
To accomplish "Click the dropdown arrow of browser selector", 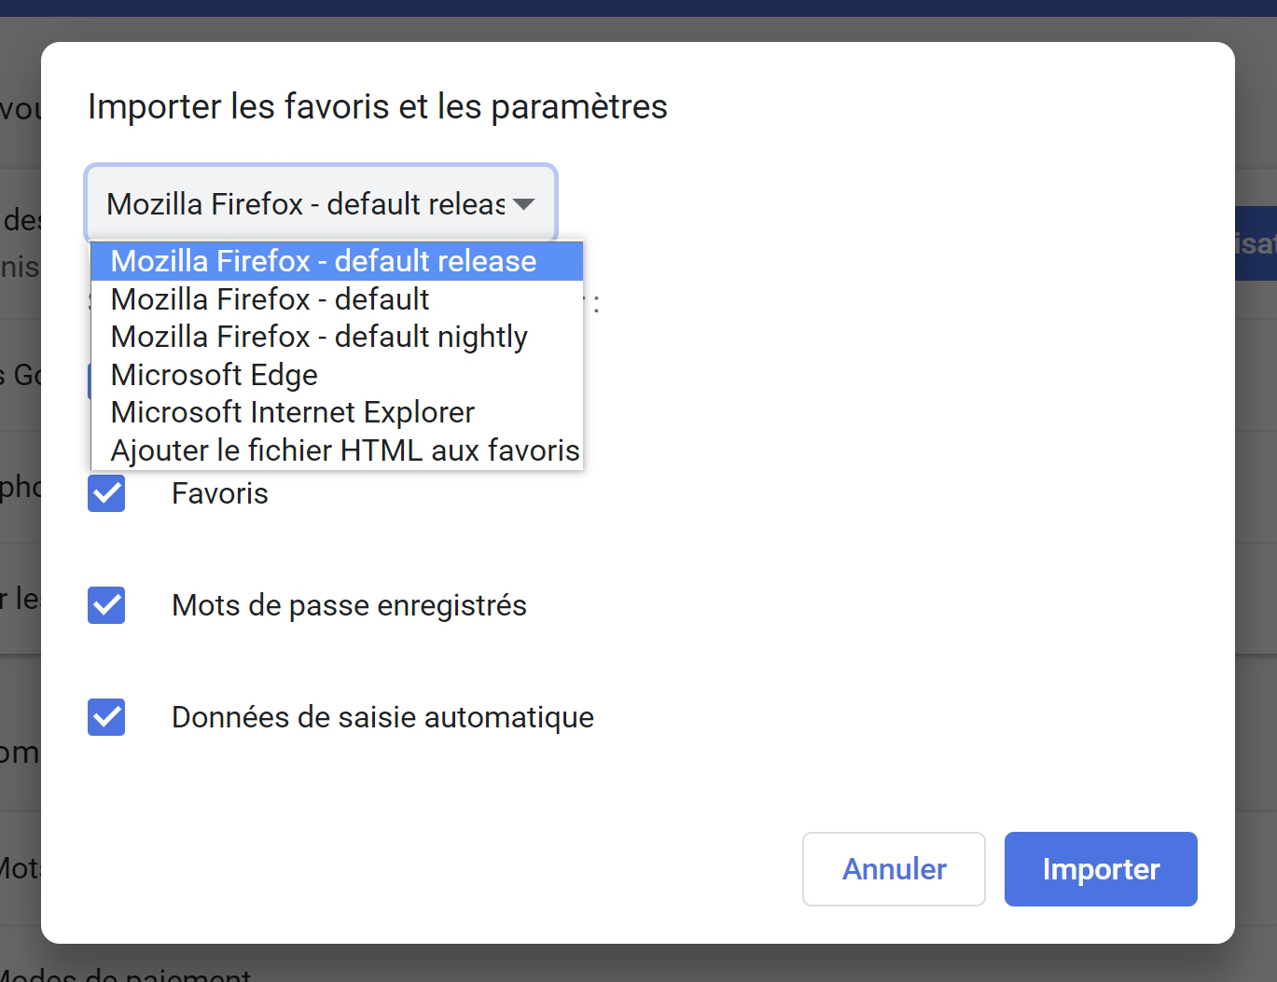I will tap(523, 204).
